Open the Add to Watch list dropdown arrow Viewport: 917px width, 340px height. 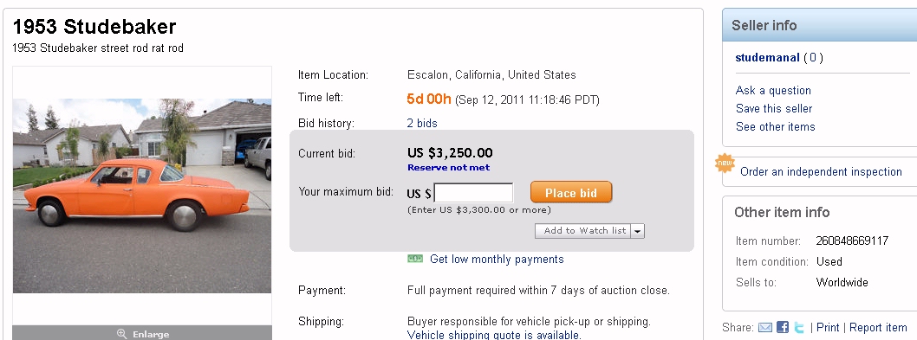637,231
